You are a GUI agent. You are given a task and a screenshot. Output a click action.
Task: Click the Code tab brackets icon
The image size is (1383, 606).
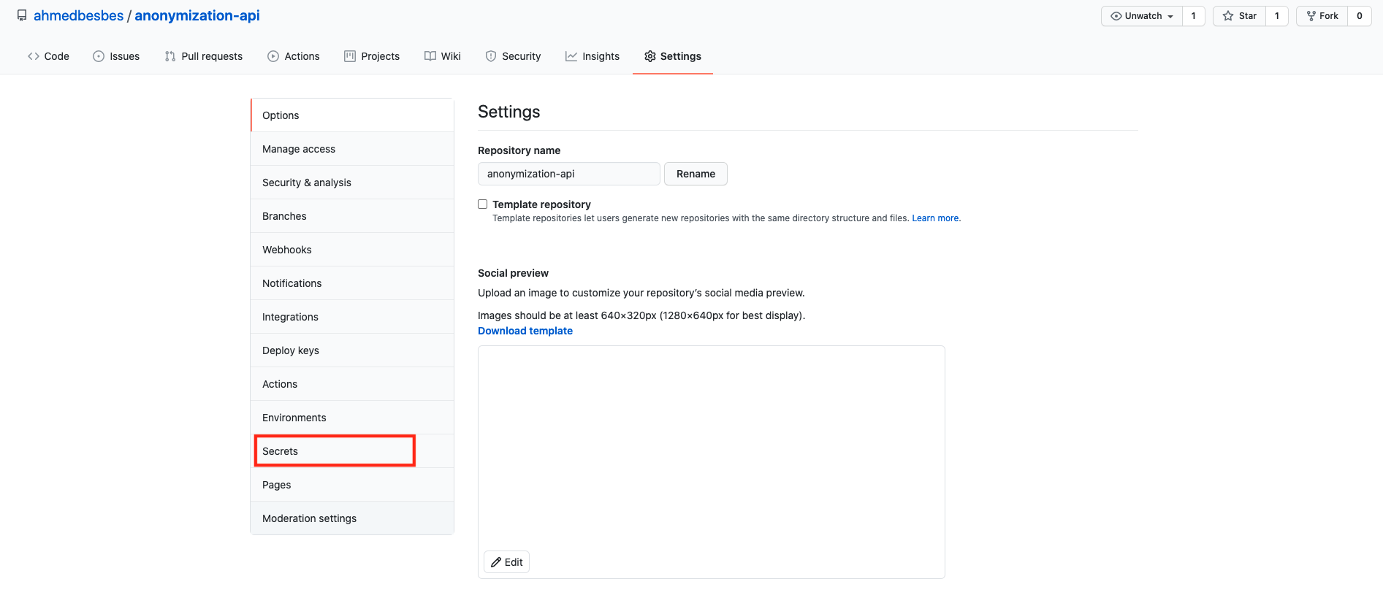click(x=34, y=56)
